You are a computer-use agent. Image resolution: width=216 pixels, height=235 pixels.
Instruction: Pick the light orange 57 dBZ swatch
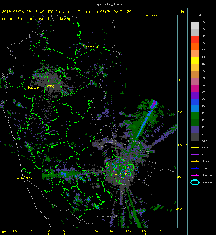pos(195,53)
